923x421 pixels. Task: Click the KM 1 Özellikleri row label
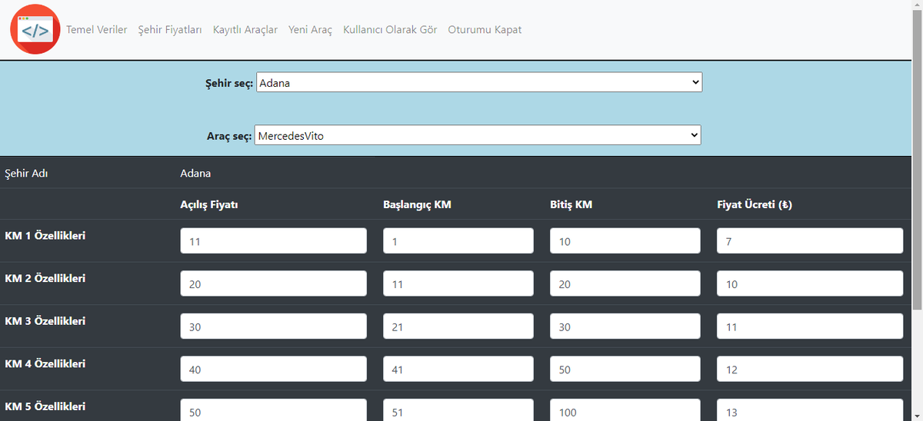click(45, 236)
